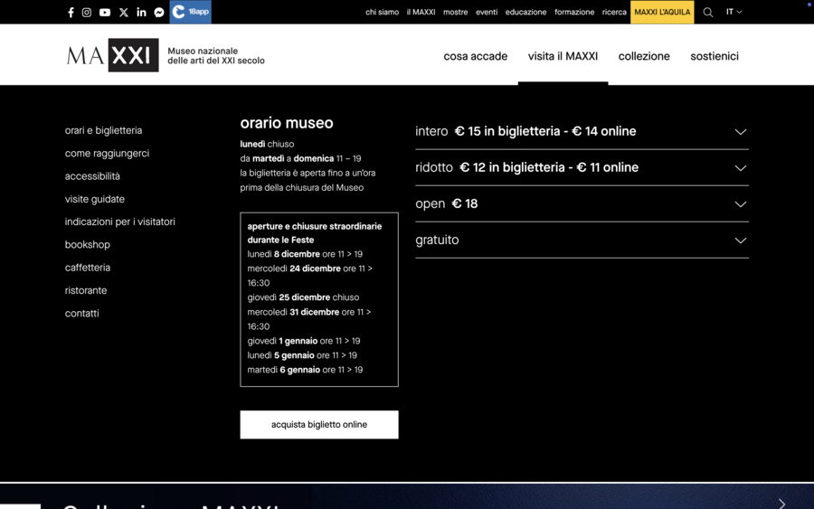Open the search magnifier icon
The width and height of the screenshot is (814, 509).
[x=707, y=12]
